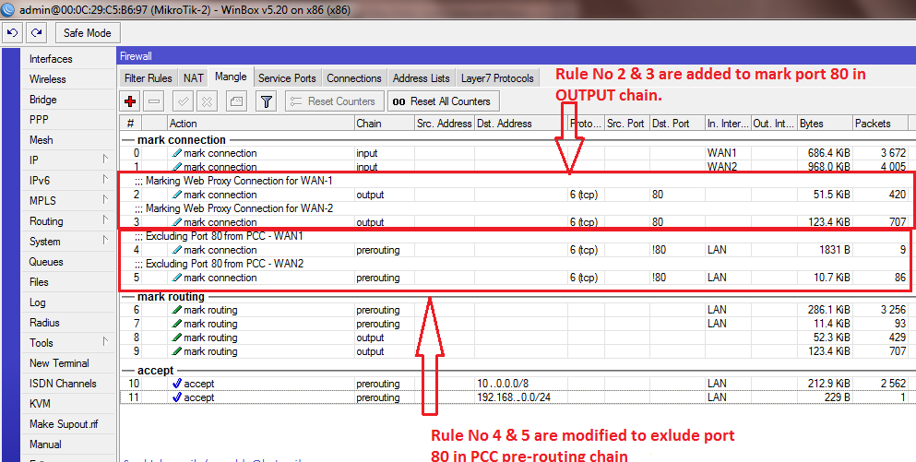
Task: Select rule 11 accept 192.168 row
Action: click(516, 397)
